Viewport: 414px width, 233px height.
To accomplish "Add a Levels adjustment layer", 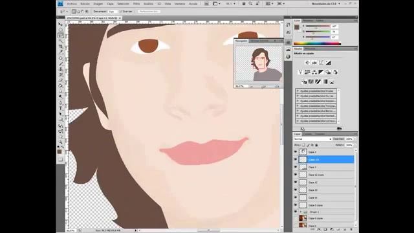I will 314,63.
